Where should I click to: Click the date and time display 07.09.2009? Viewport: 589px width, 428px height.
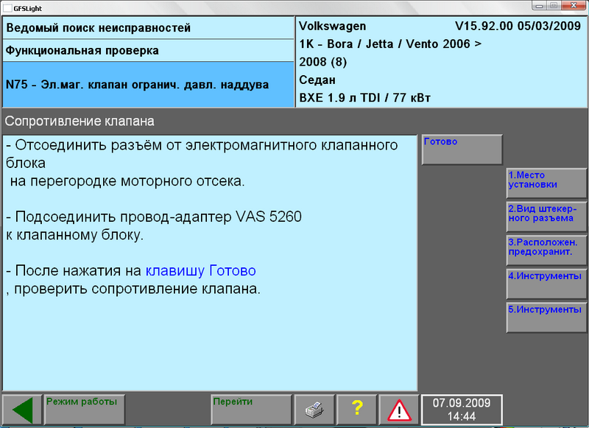[462, 410]
